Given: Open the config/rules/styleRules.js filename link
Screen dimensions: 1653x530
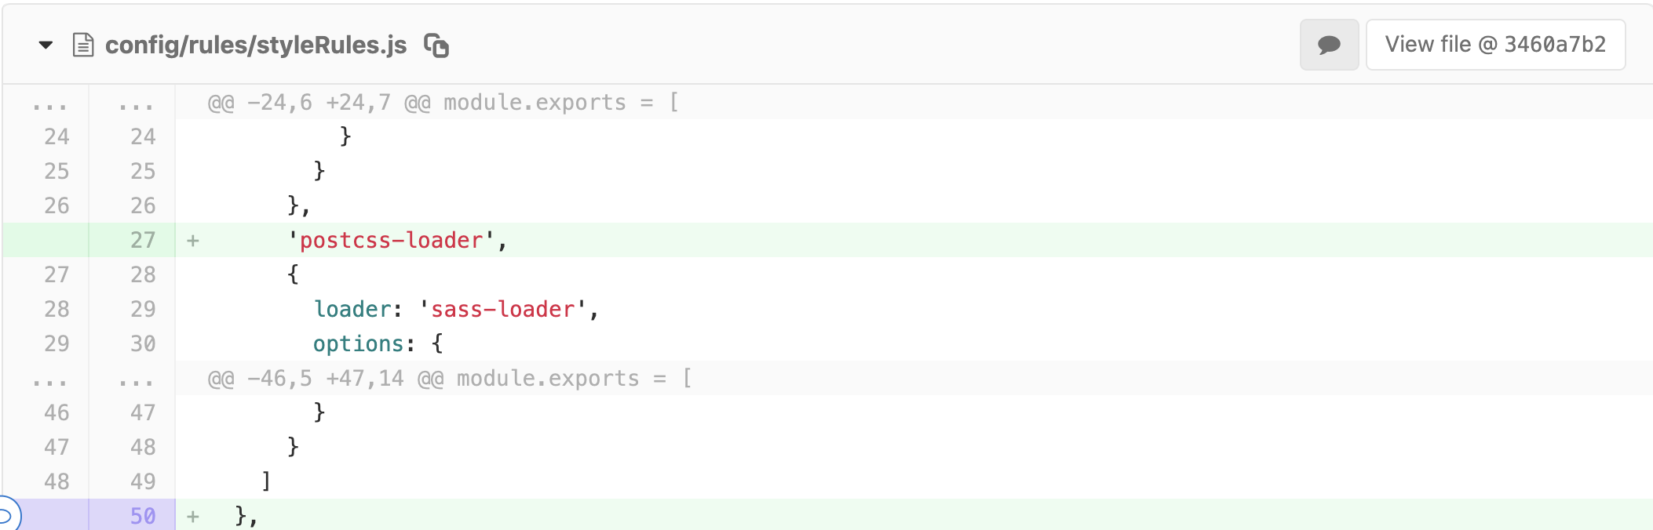Looking at the screenshot, I should (x=256, y=45).
